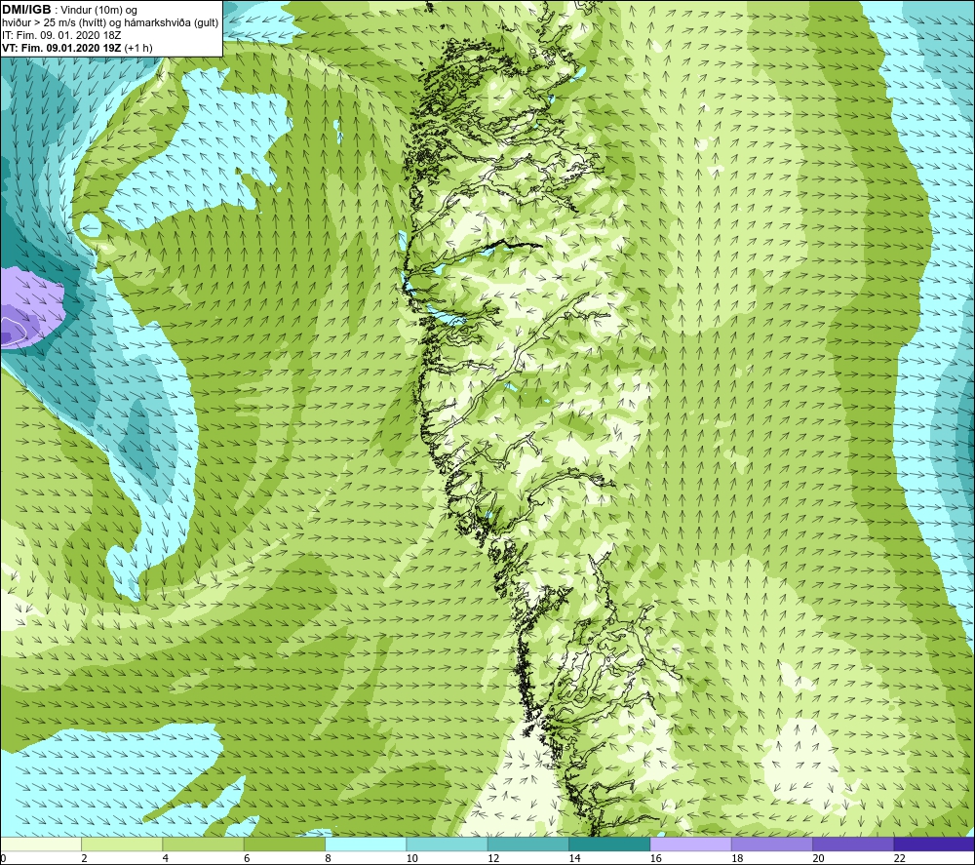Click the legend scale label '20'
Image resolution: width=975 pixels, height=865 pixels.
[818, 858]
